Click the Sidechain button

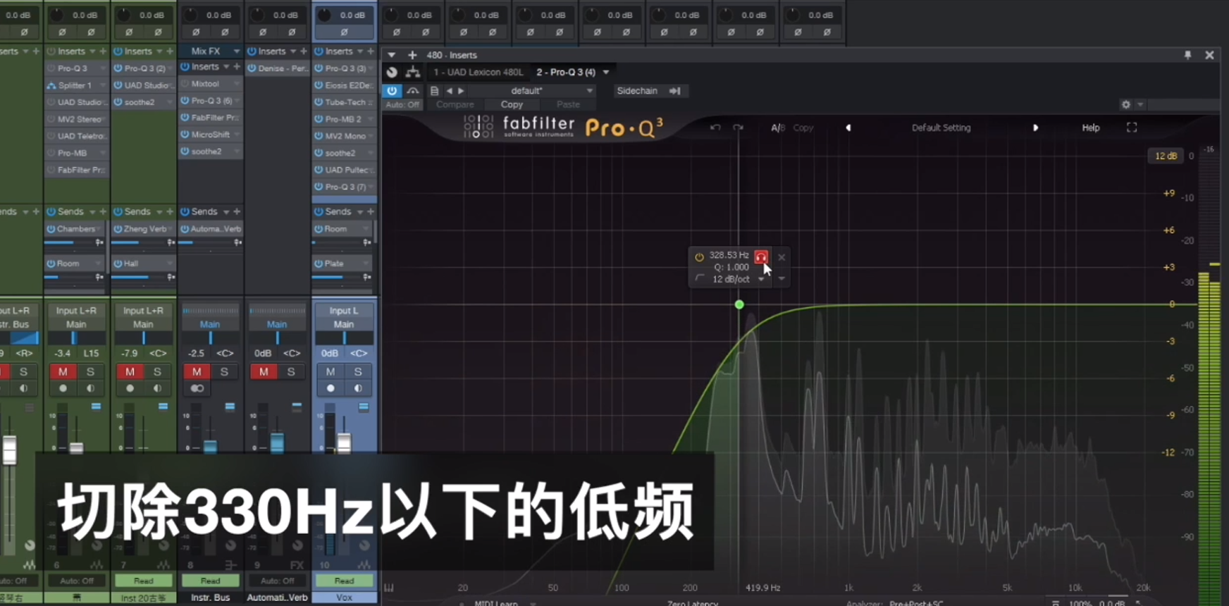[637, 91]
